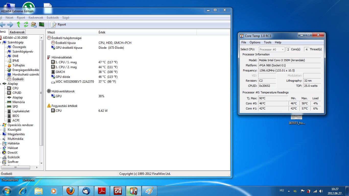Open the Eszközök menu
The width and height of the screenshot is (349, 196).
click(53, 18)
